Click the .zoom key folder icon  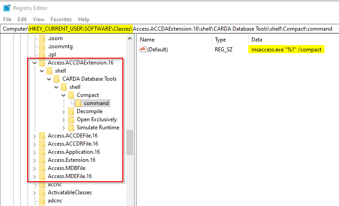[42, 38]
